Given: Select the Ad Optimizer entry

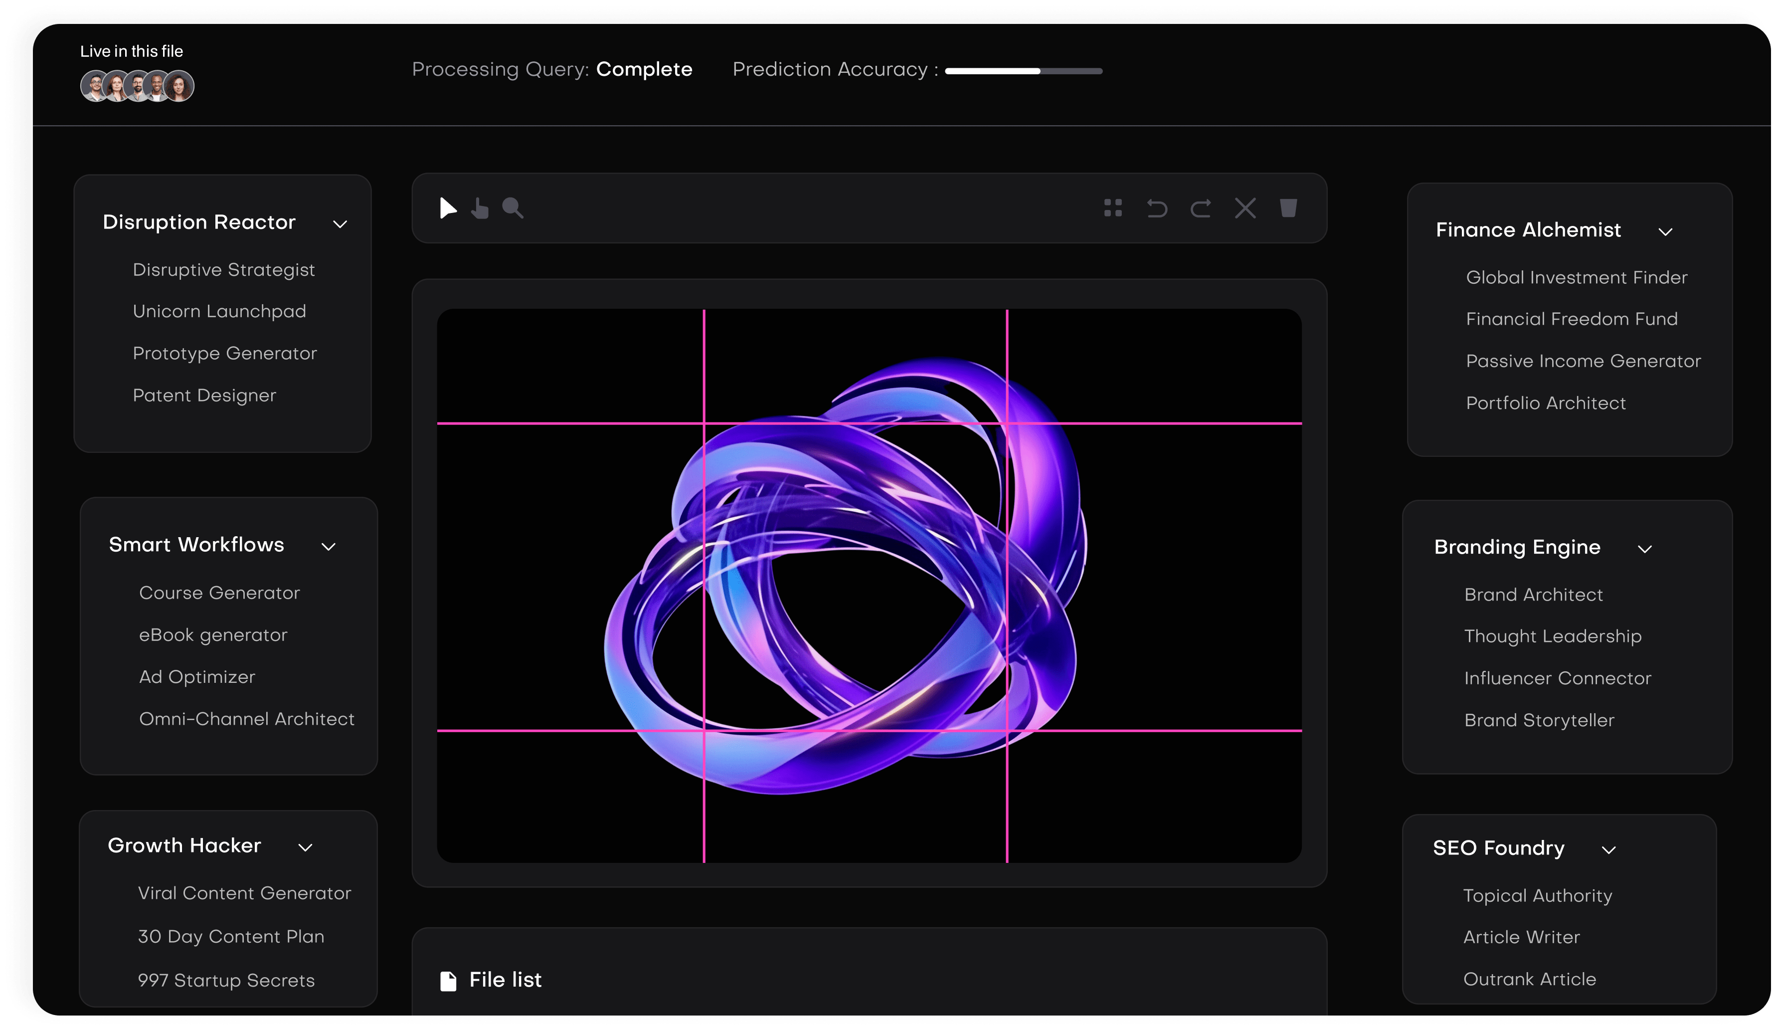Looking at the screenshot, I should [197, 676].
